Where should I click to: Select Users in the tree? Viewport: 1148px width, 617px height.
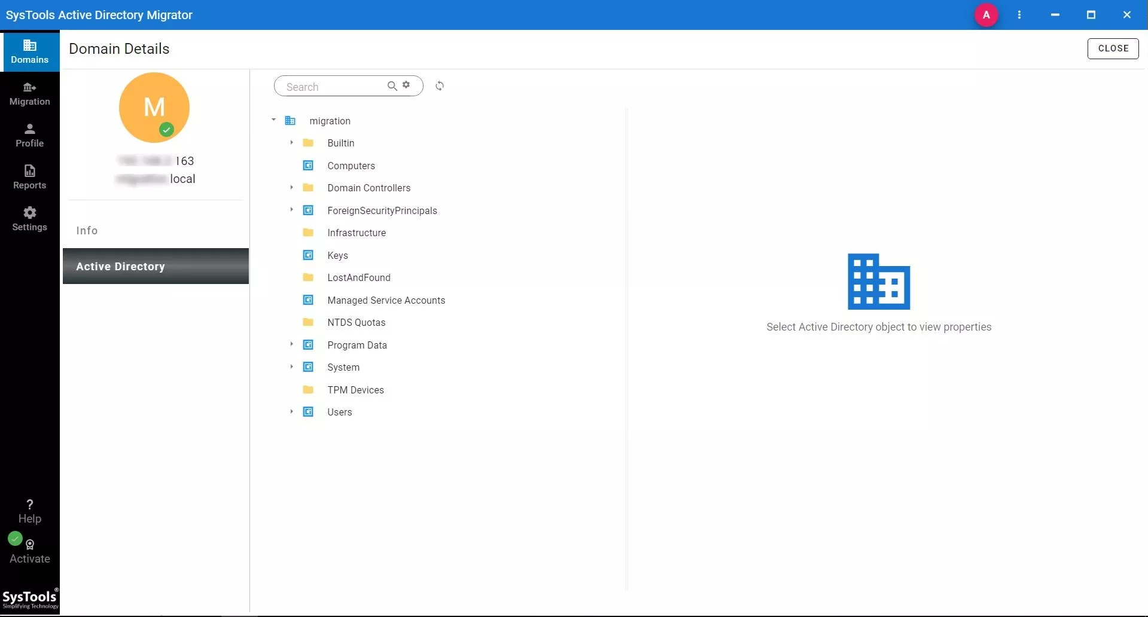click(340, 412)
